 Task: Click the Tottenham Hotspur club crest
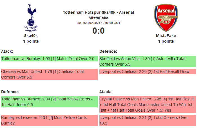point(31,17)
